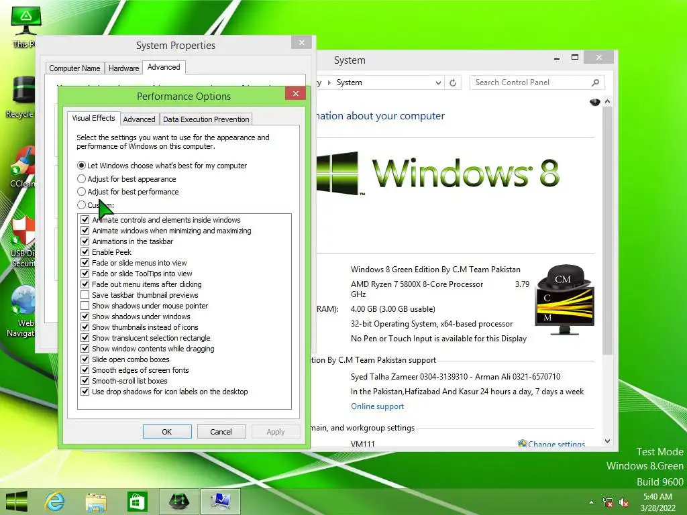Open File Explorer from taskbar
This screenshot has height=515, width=687.
(96, 502)
